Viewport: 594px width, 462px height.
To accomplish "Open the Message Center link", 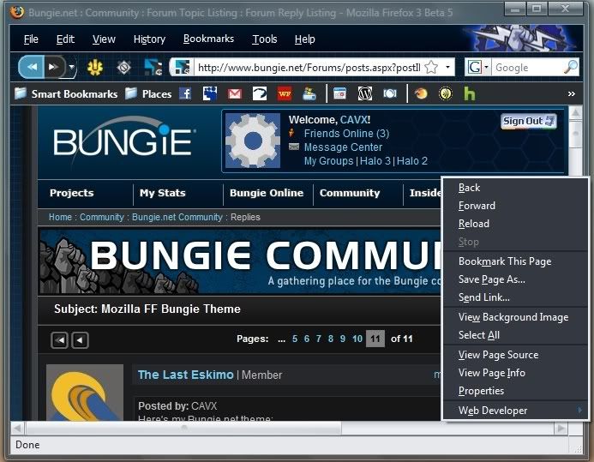I will [343, 147].
